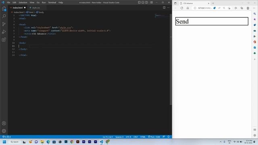Image resolution: width=258 pixels, height=145 pixels.
Task: Open the View menu
Action: [x=32, y=2]
